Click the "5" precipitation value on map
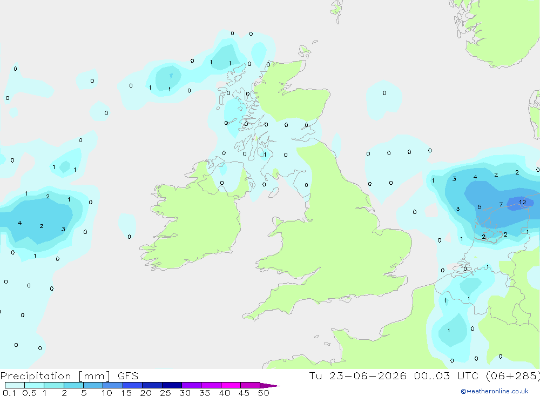Viewport: 540px width, 396px height. [x=480, y=207]
